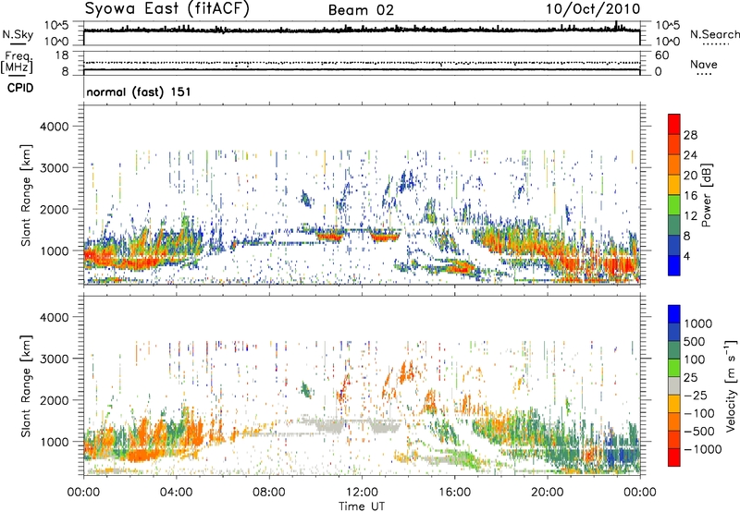Click the 'N.Sky' legend label
This screenshot has width=740, height=512.
click(18, 34)
